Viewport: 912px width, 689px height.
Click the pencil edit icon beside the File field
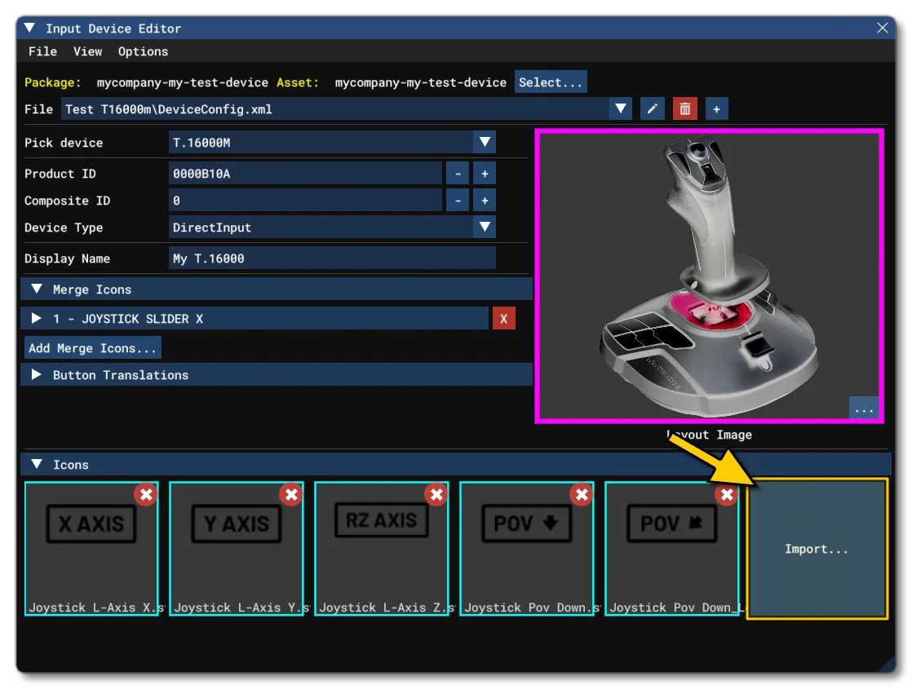pyautogui.click(x=652, y=108)
